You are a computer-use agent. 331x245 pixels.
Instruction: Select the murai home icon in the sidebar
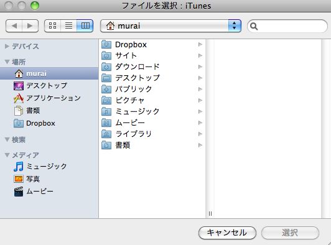19,73
